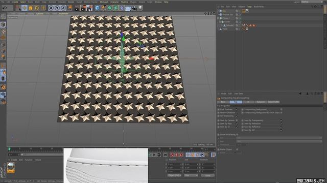Click the spline pen icon
The image size is (327, 183).
tap(103, 8)
